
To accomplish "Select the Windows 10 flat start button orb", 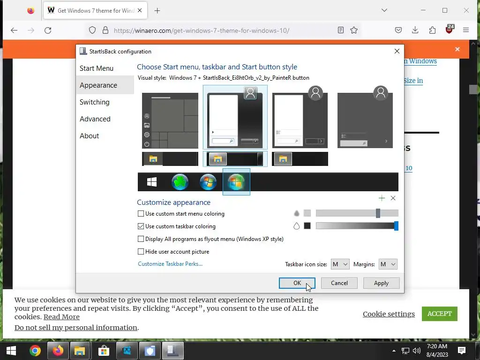I will pos(152,182).
